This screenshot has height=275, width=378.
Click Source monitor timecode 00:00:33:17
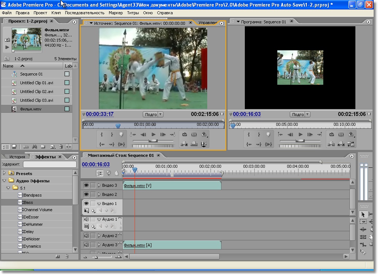click(100, 114)
